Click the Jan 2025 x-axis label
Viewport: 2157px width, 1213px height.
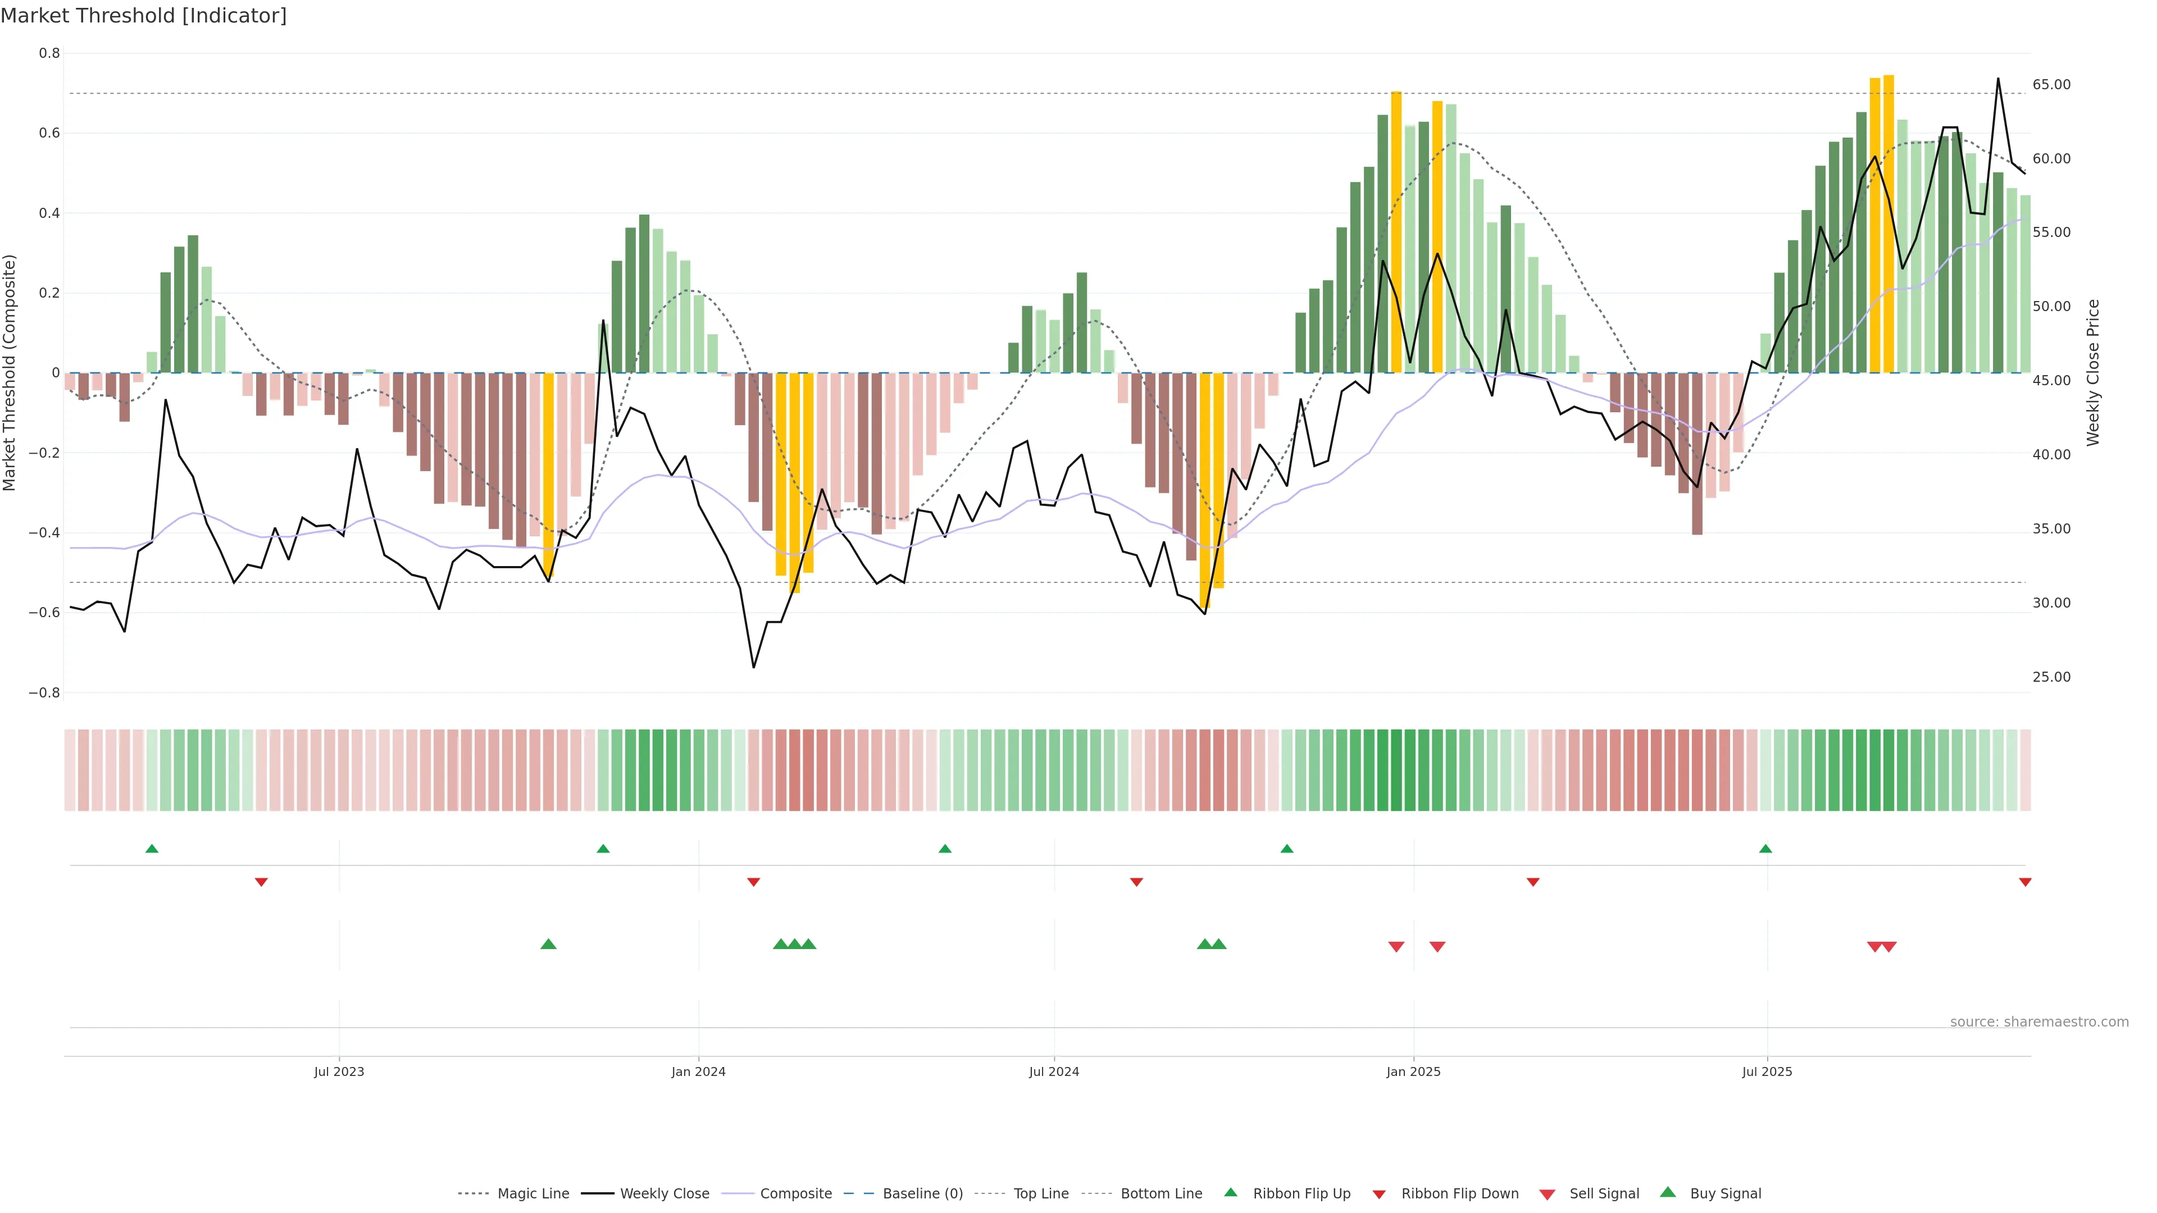pos(1413,1071)
